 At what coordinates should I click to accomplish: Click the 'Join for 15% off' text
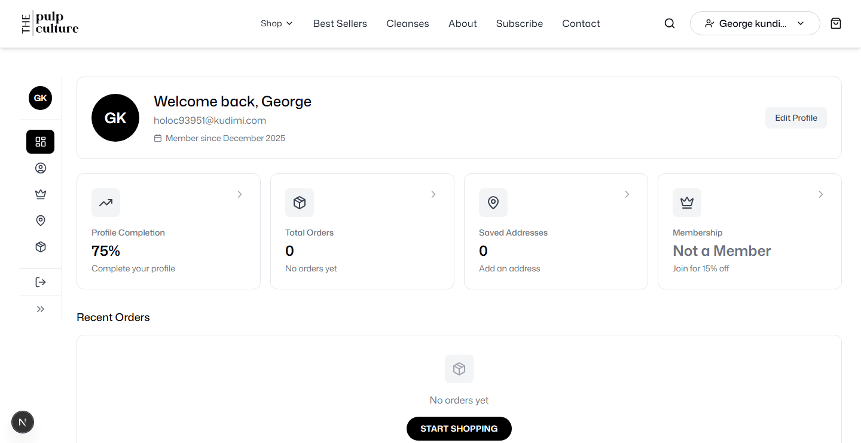click(701, 268)
